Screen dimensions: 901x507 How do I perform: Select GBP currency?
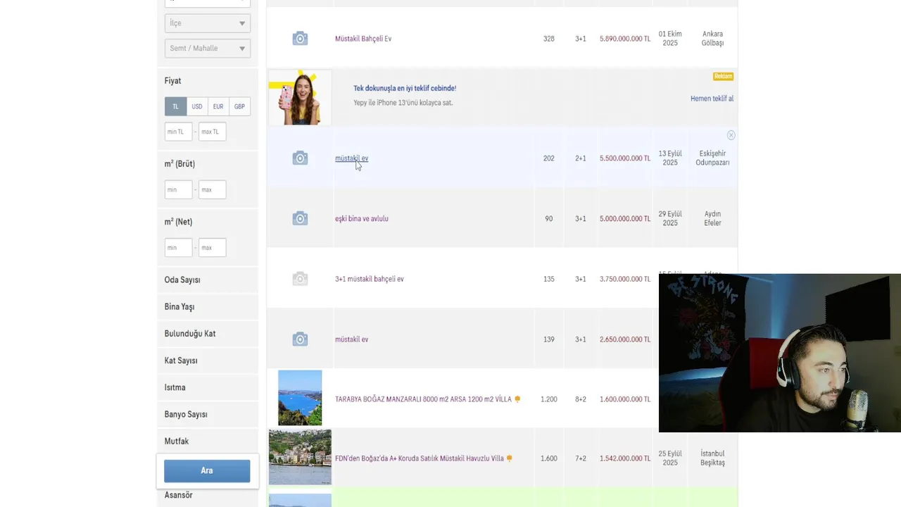(x=239, y=106)
